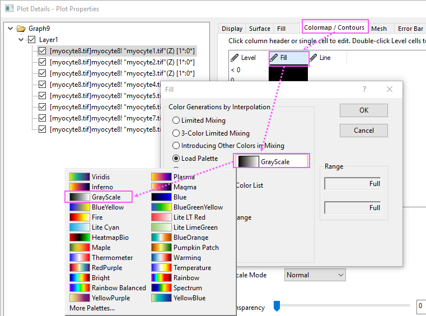Select the BlueOrange palette
The image size is (426, 316).
click(x=180, y=237)
